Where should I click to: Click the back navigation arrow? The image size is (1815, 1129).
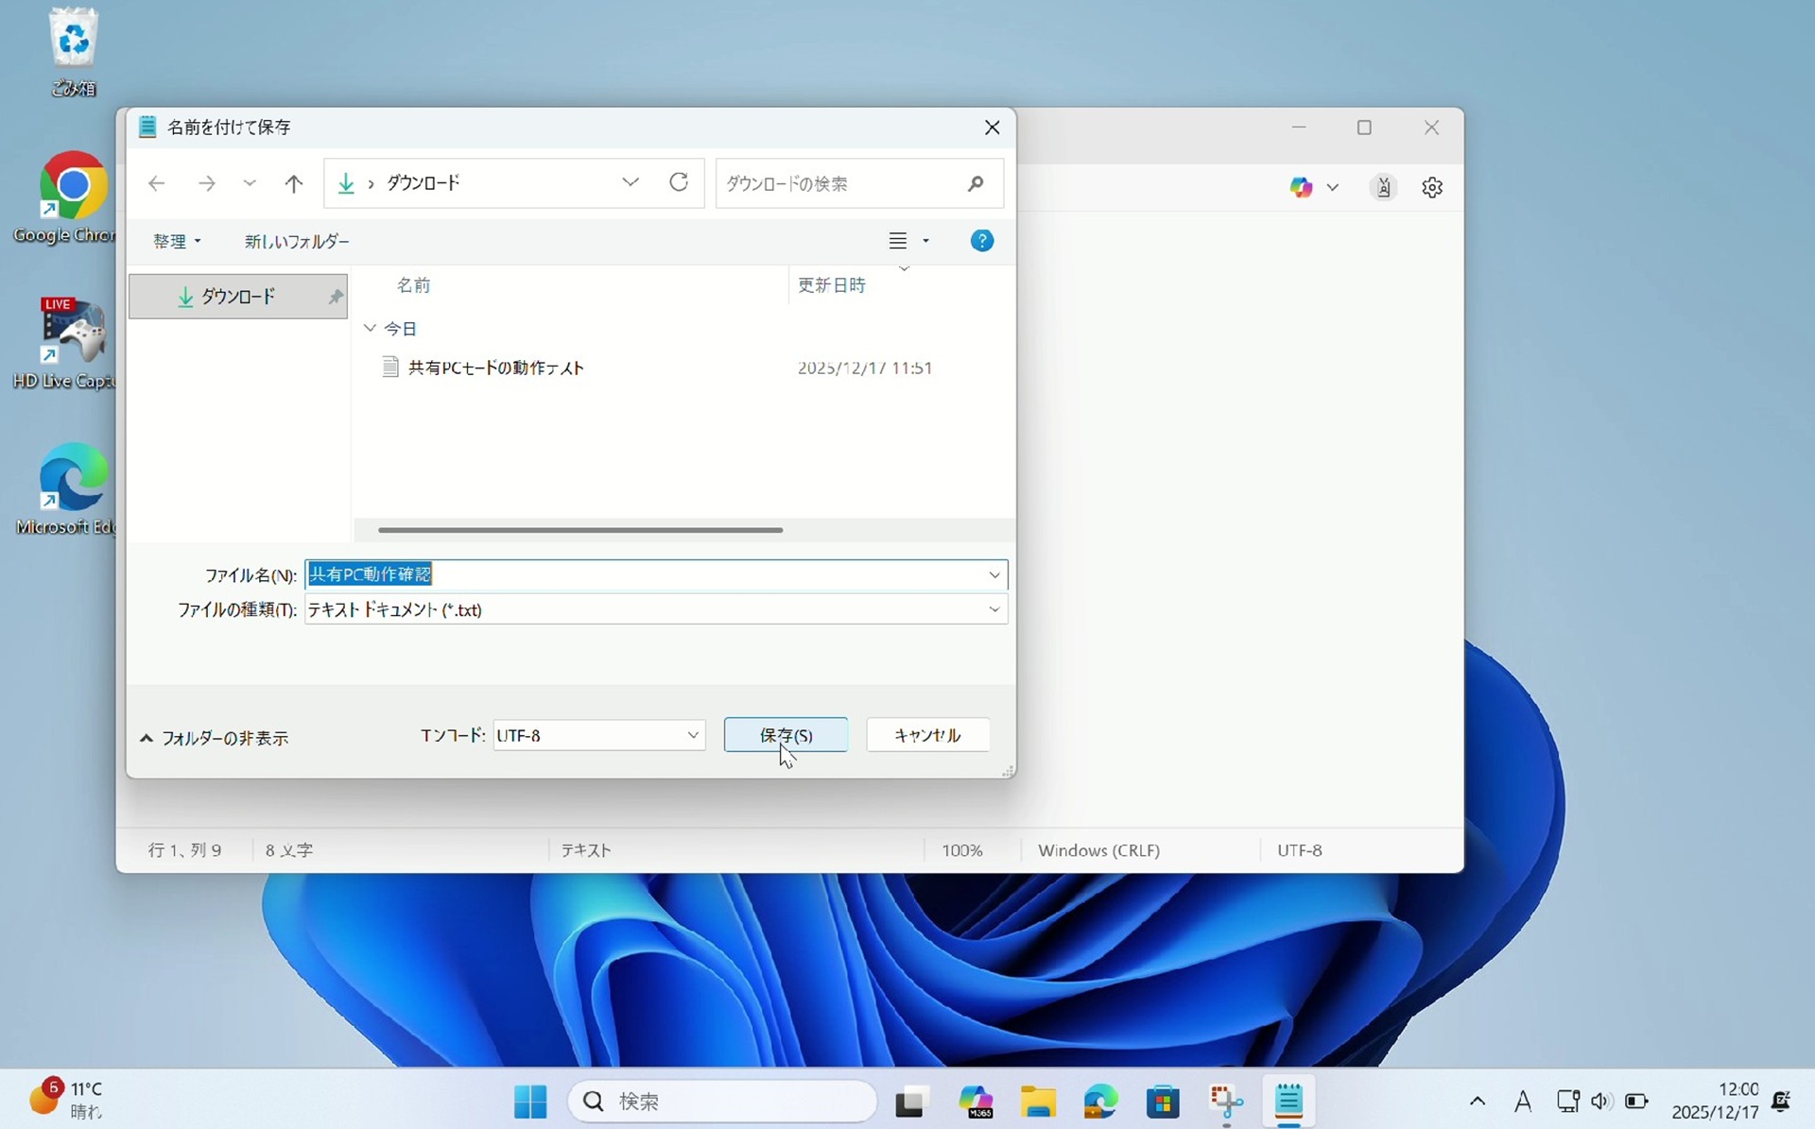point(157,183)
